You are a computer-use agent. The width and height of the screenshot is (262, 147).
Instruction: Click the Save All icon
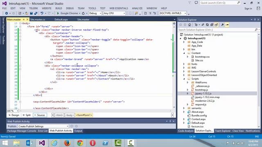pos(36,13)
